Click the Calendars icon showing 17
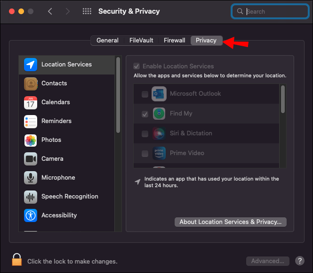This screenshot has height=273, width=313. coord(31,103)
